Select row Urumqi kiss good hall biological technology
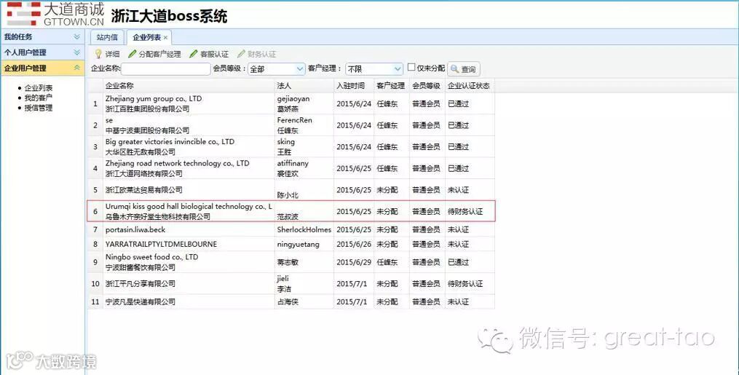The width and height of the screenshot is (739, 375). [291, 211]
